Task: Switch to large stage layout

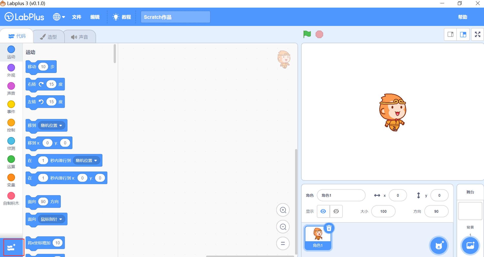Action: [x=463, y=34]
